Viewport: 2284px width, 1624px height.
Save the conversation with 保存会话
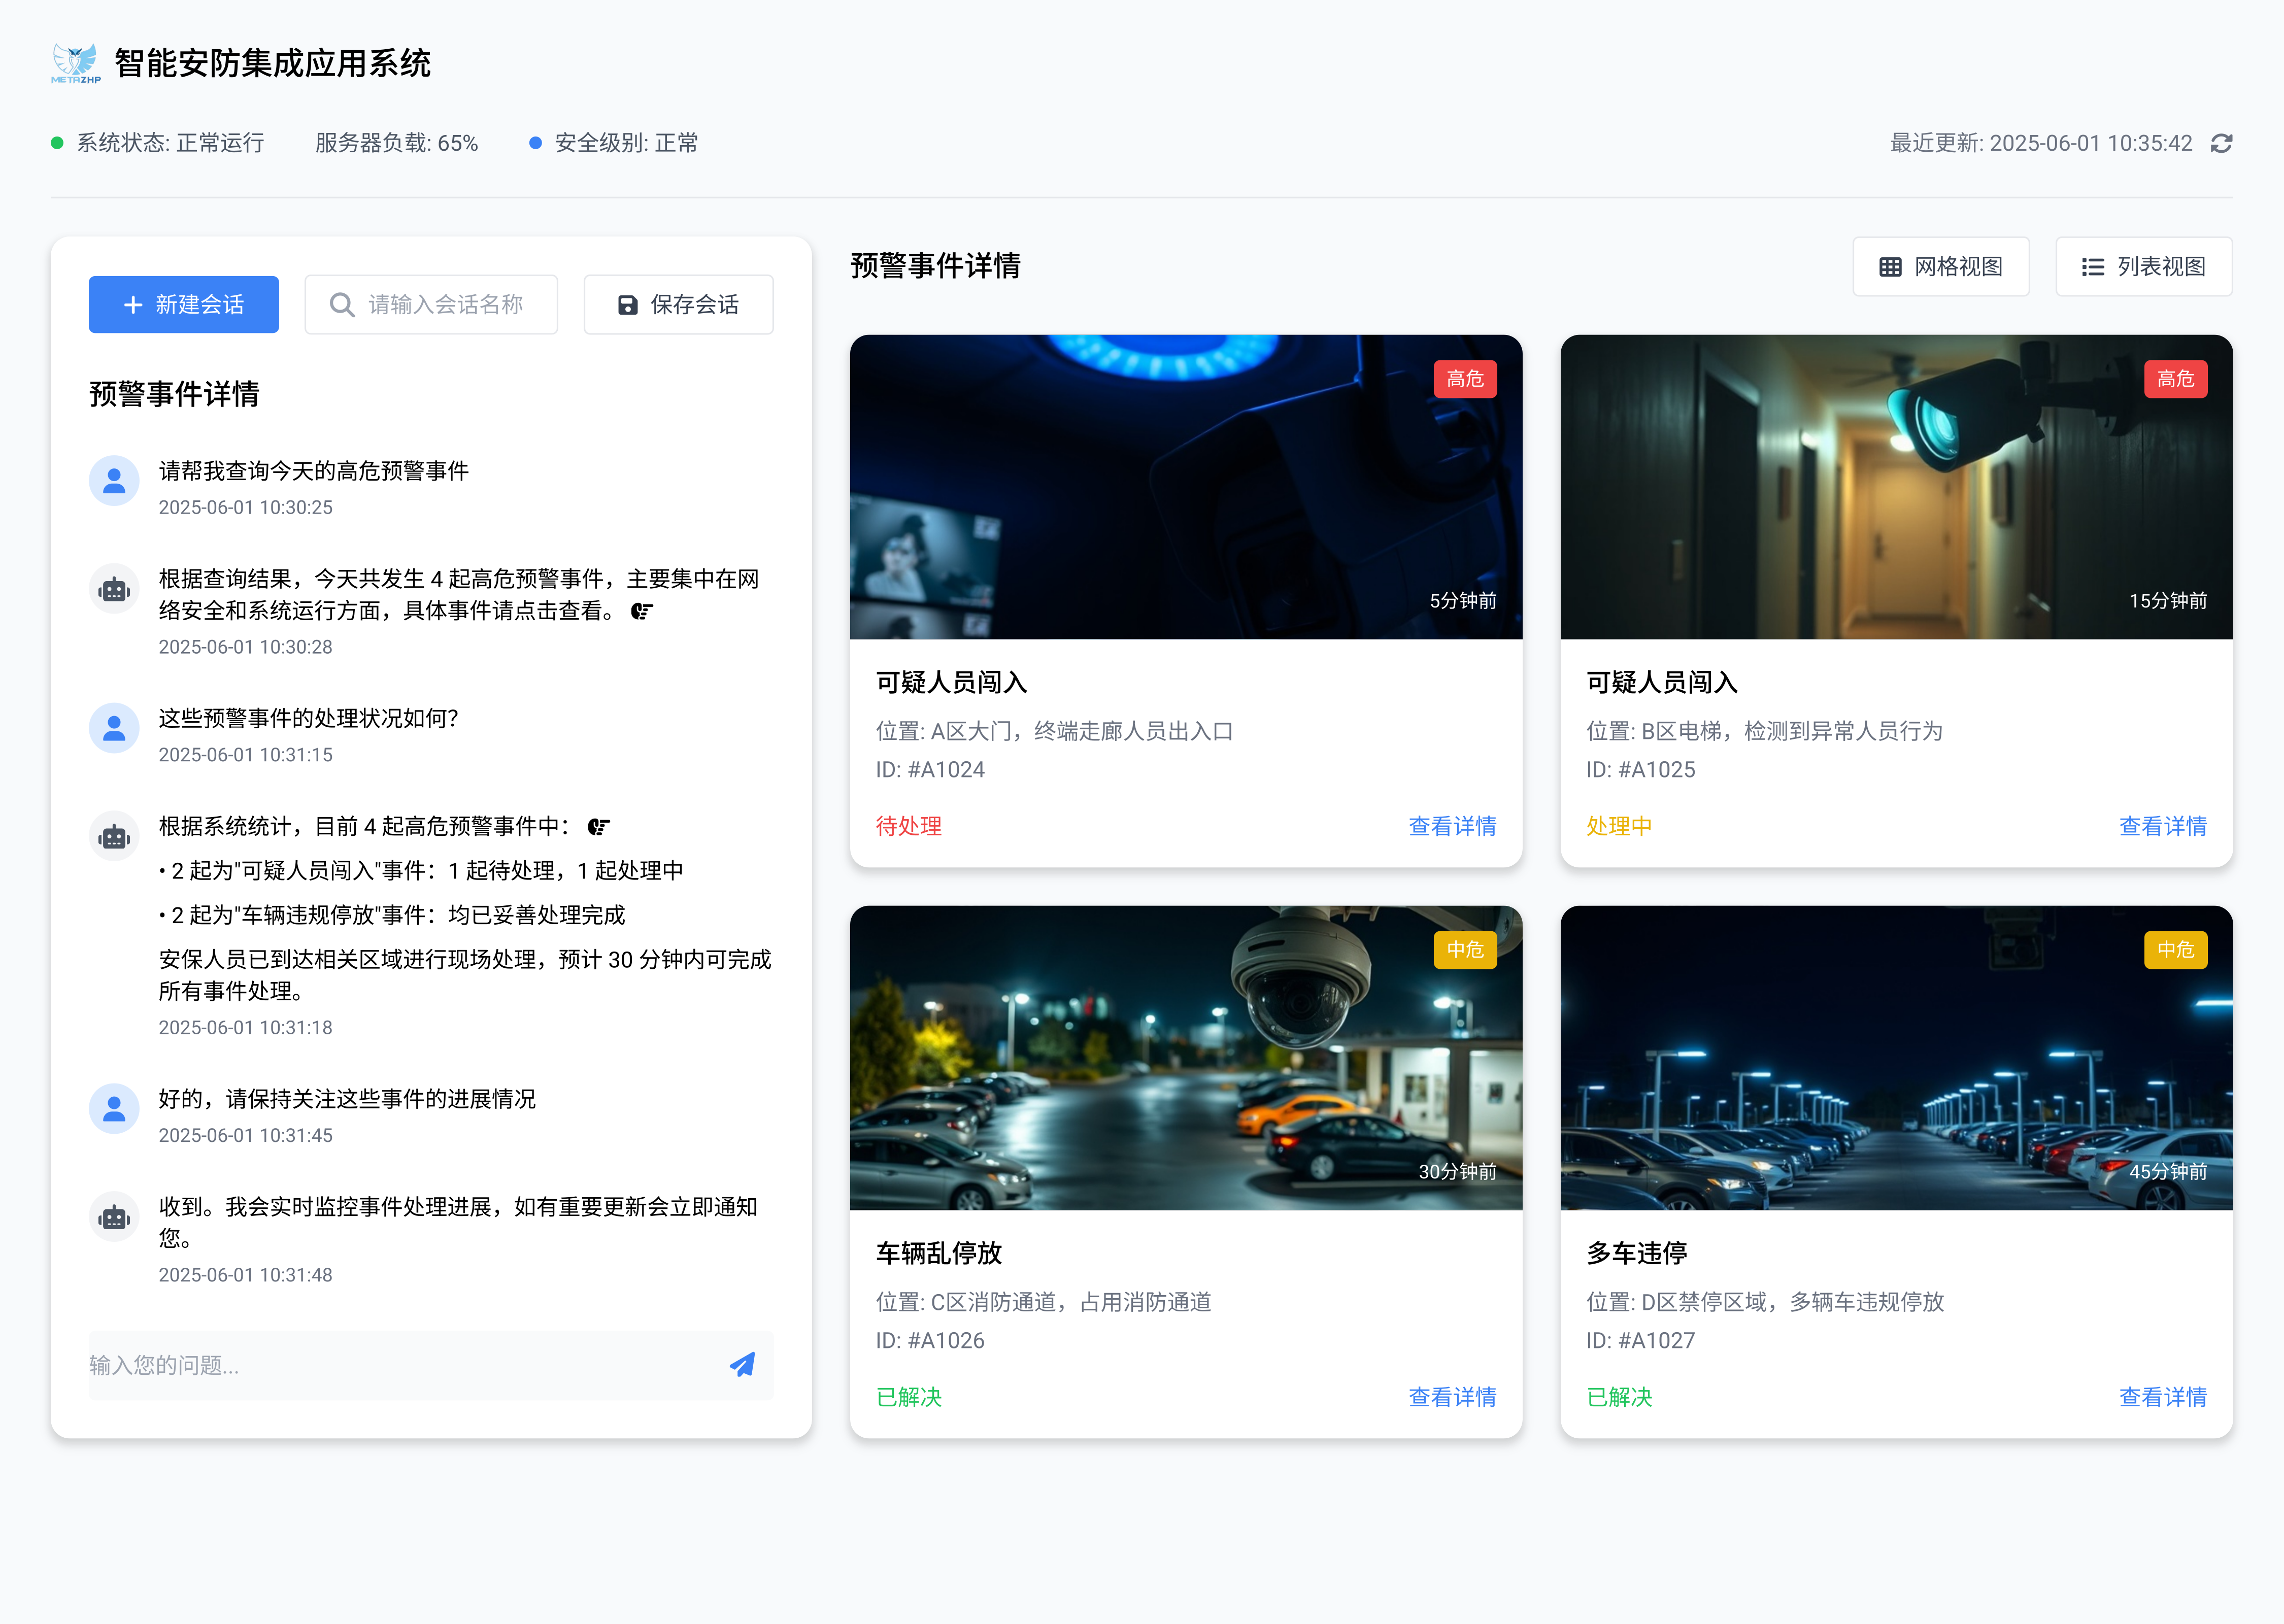click(x=678, y=305)
